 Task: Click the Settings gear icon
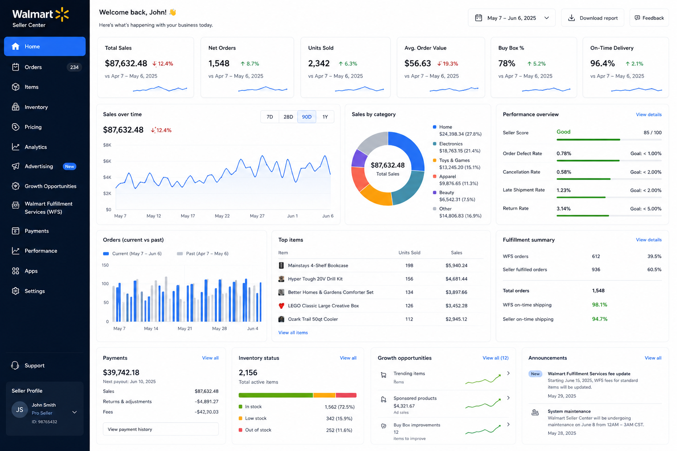pos(15,291)
